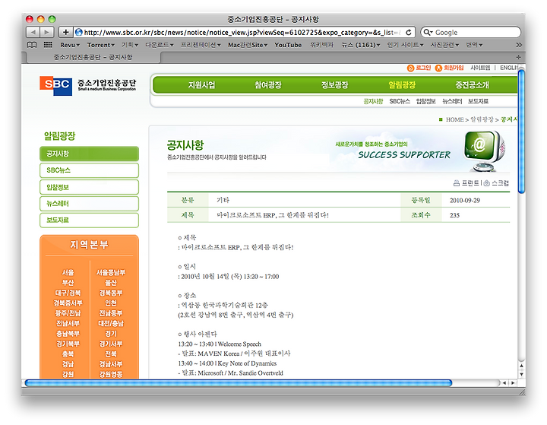Image resolution: width=547 pixels, height=425 pixels.
Task: Select the 공지사항 submenu link
Action: 373,101
